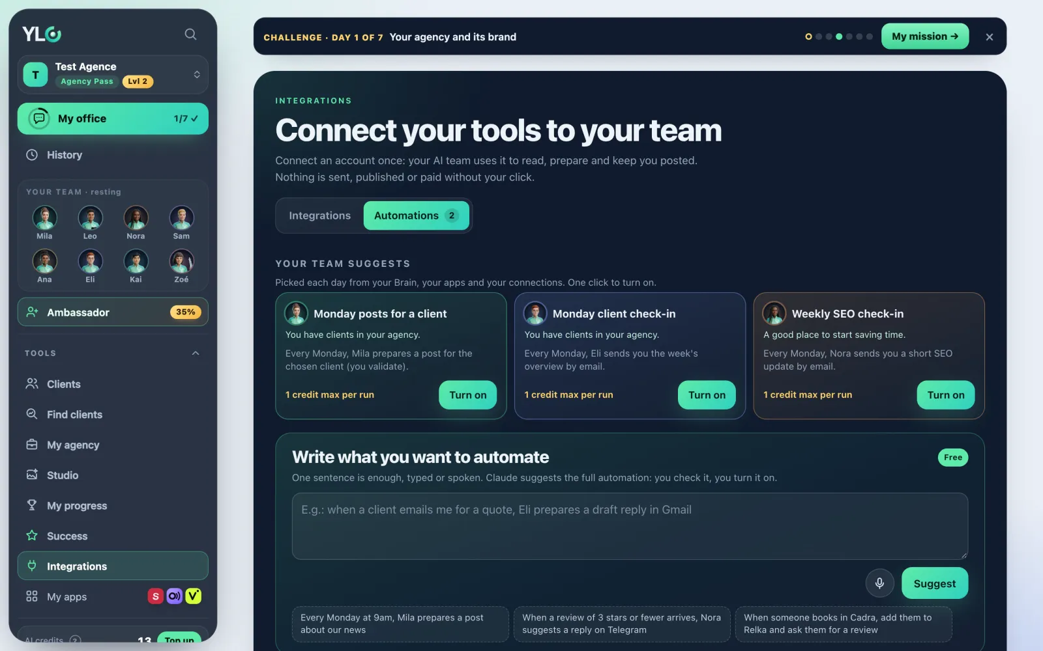1043x651 pixels.
Task: Click the automation description text field
Action: [630, 526]
